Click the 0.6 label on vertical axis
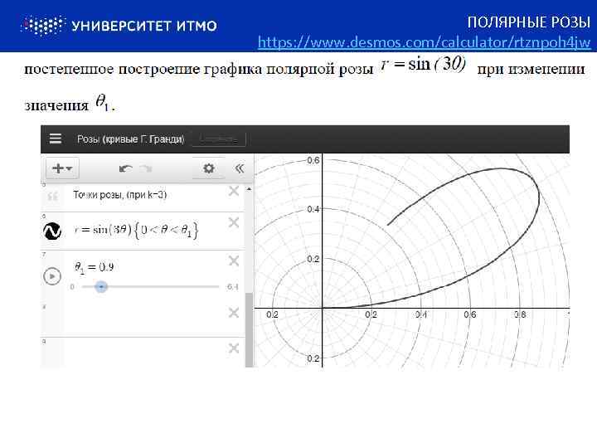 point(313,160)
